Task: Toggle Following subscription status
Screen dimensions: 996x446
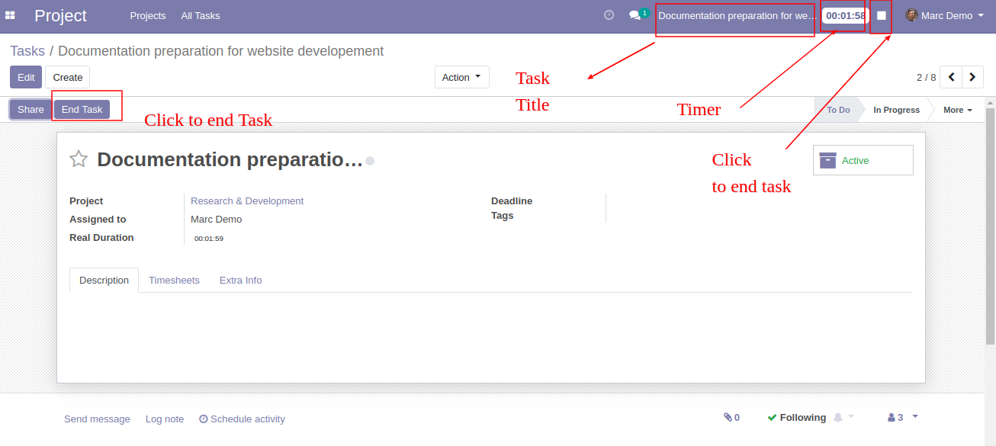Action: pyautogui.click(x=796, y=417)
